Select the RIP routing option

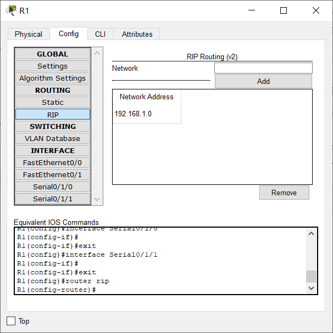pos(53,115)
